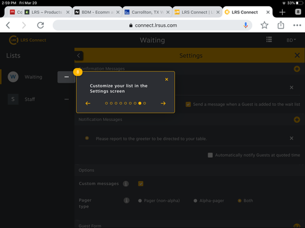Close the tour tooltip popup
Image resolution: width=305 pixels, height=228 pixels.
166,79
